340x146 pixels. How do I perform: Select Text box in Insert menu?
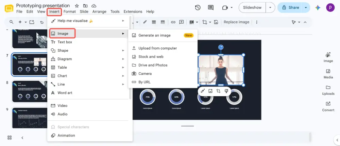(88, 42)
